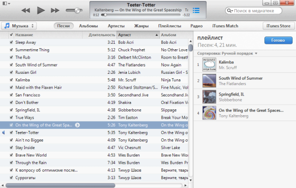Uncheck the Russian Girl checkbox

pos(11,72)
